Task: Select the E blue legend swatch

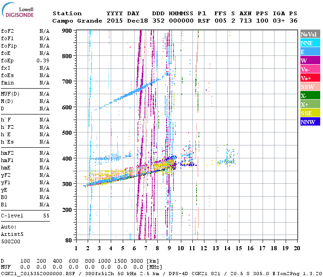Action: coord(310,52)
